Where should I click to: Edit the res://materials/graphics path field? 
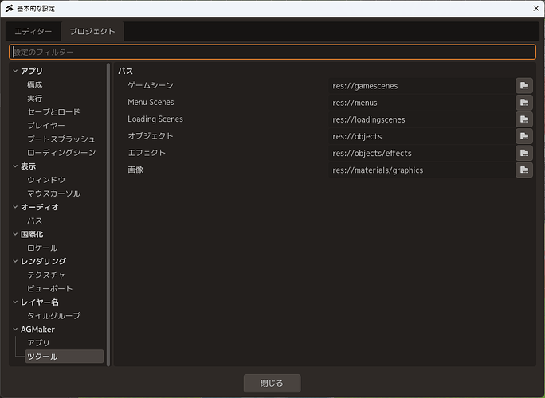(x=421, y=170)
